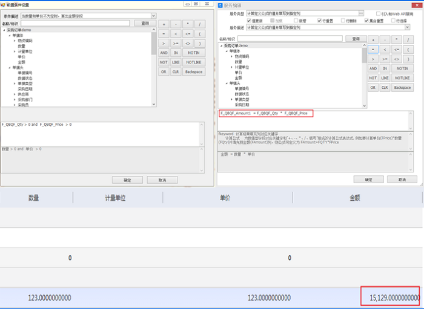This screenshot has height=309, width=424.
Task: Toggle the 新增 checkbox
Action: (296, 21)
